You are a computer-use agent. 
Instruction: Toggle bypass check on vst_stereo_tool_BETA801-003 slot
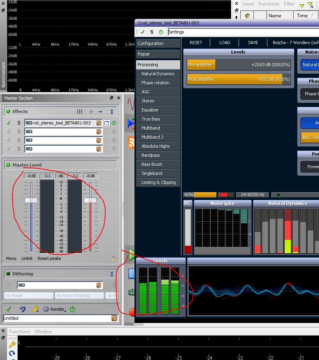pyautogui.click(x=9, y=123)
